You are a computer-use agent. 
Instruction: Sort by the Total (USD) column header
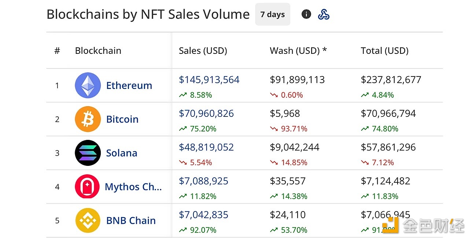(x=385, y=51)
